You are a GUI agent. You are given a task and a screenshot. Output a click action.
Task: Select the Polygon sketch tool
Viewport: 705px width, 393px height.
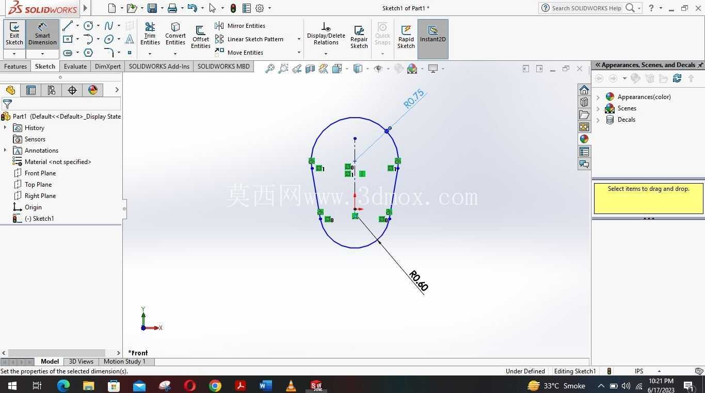[x=88, y=53]
